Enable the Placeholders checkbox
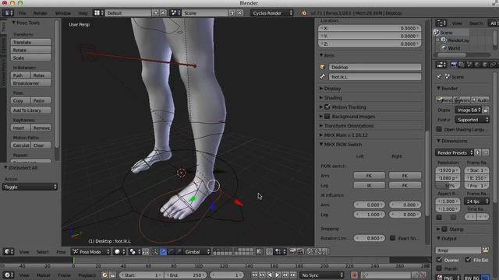This screenshot has height=280, width=499. pos(439,268)
